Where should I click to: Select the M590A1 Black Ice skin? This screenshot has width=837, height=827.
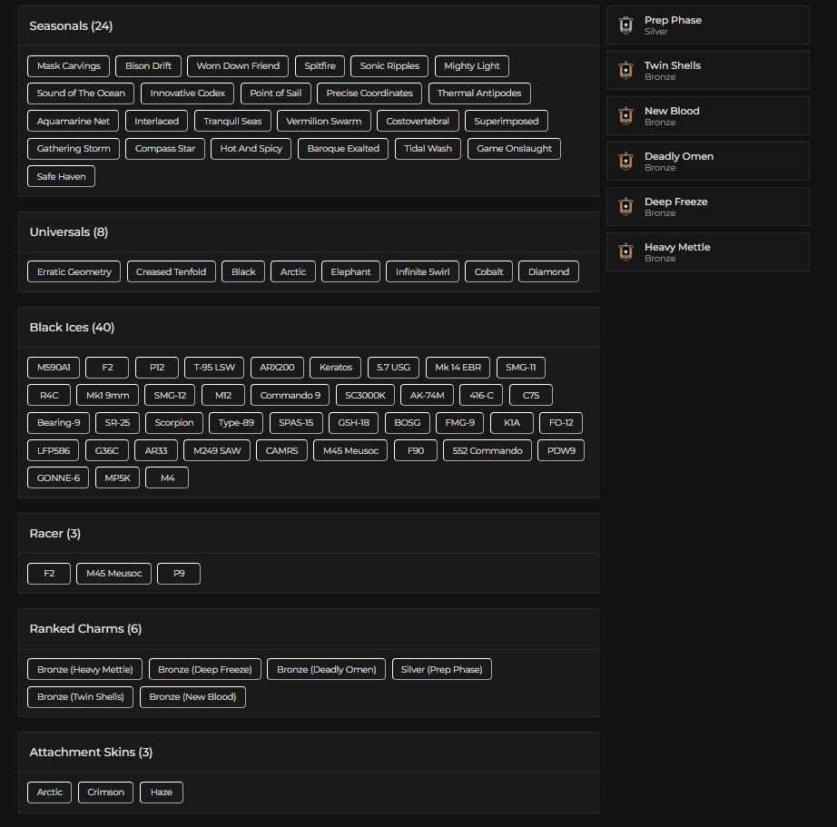(x=52, y=368)
